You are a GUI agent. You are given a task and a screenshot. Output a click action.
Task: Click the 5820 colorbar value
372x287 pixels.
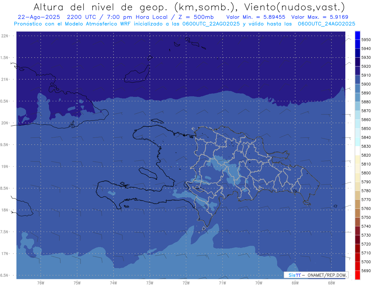point(366,155)
